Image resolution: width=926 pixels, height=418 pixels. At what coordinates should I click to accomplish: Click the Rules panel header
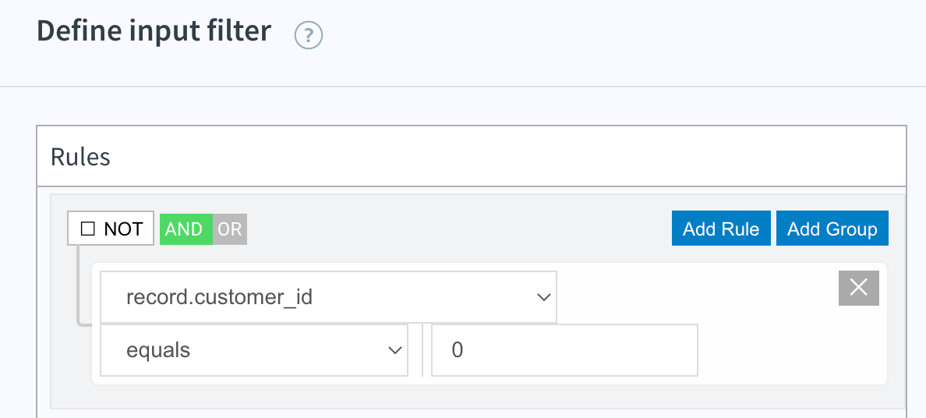point(472,157)
